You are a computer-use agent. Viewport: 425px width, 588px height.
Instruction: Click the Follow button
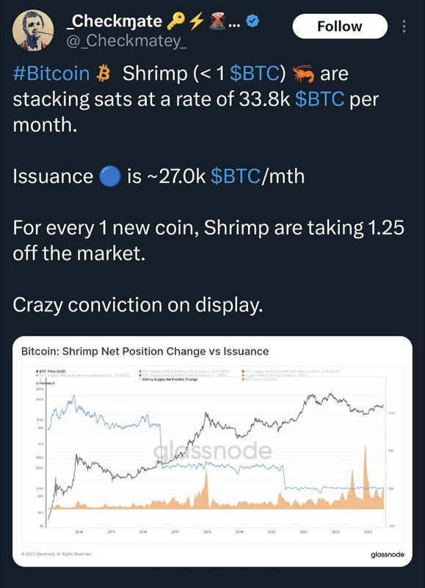338,26
